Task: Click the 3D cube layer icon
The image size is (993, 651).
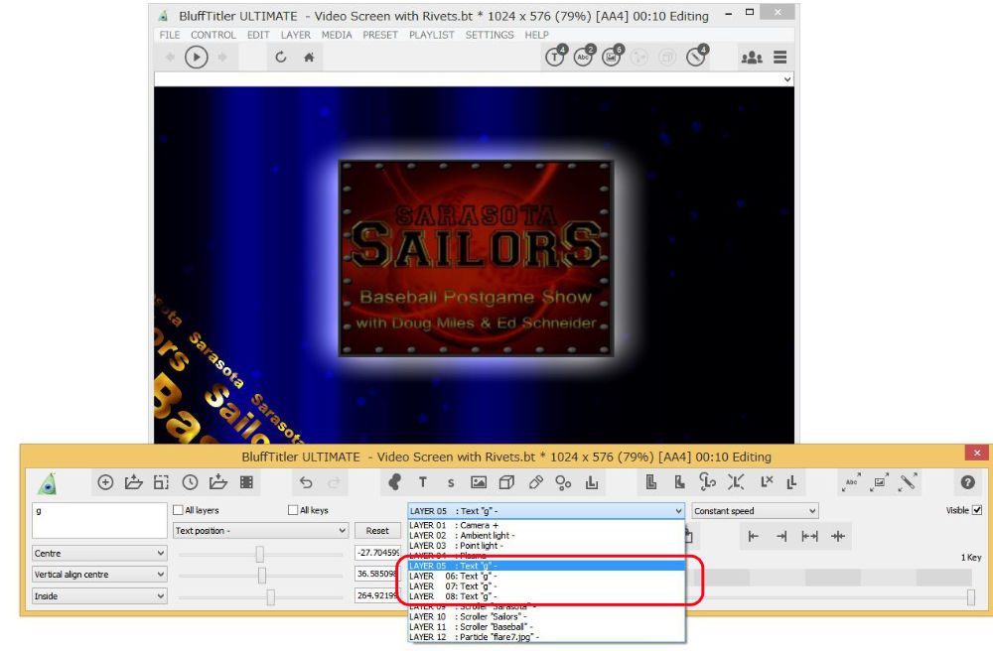Action: 506,482
